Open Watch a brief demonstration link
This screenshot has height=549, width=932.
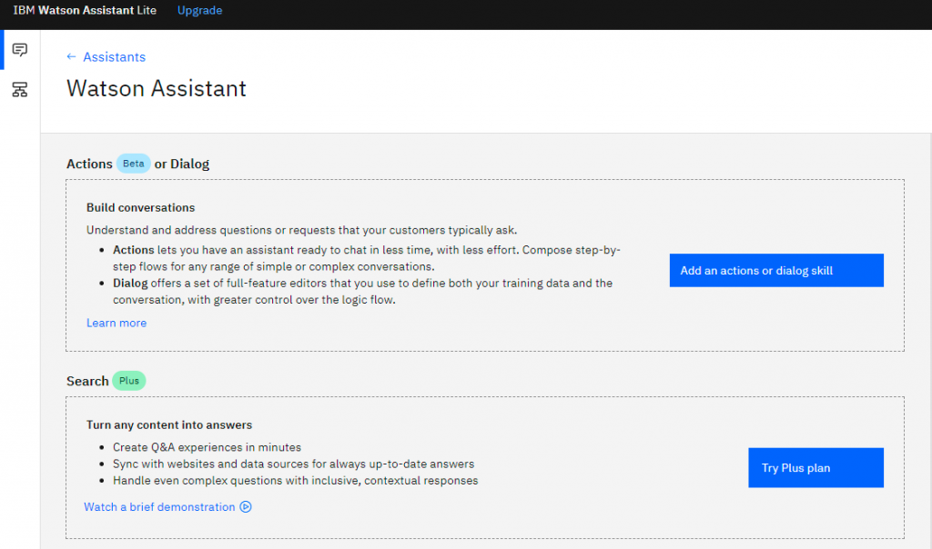[x=159, y=507]
